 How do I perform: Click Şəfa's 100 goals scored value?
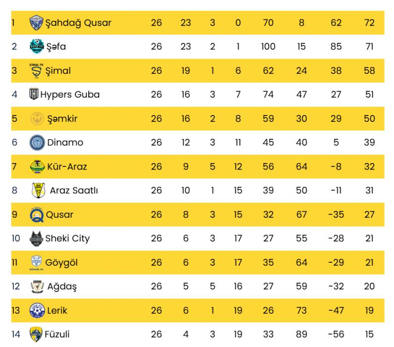click(268, 47)
